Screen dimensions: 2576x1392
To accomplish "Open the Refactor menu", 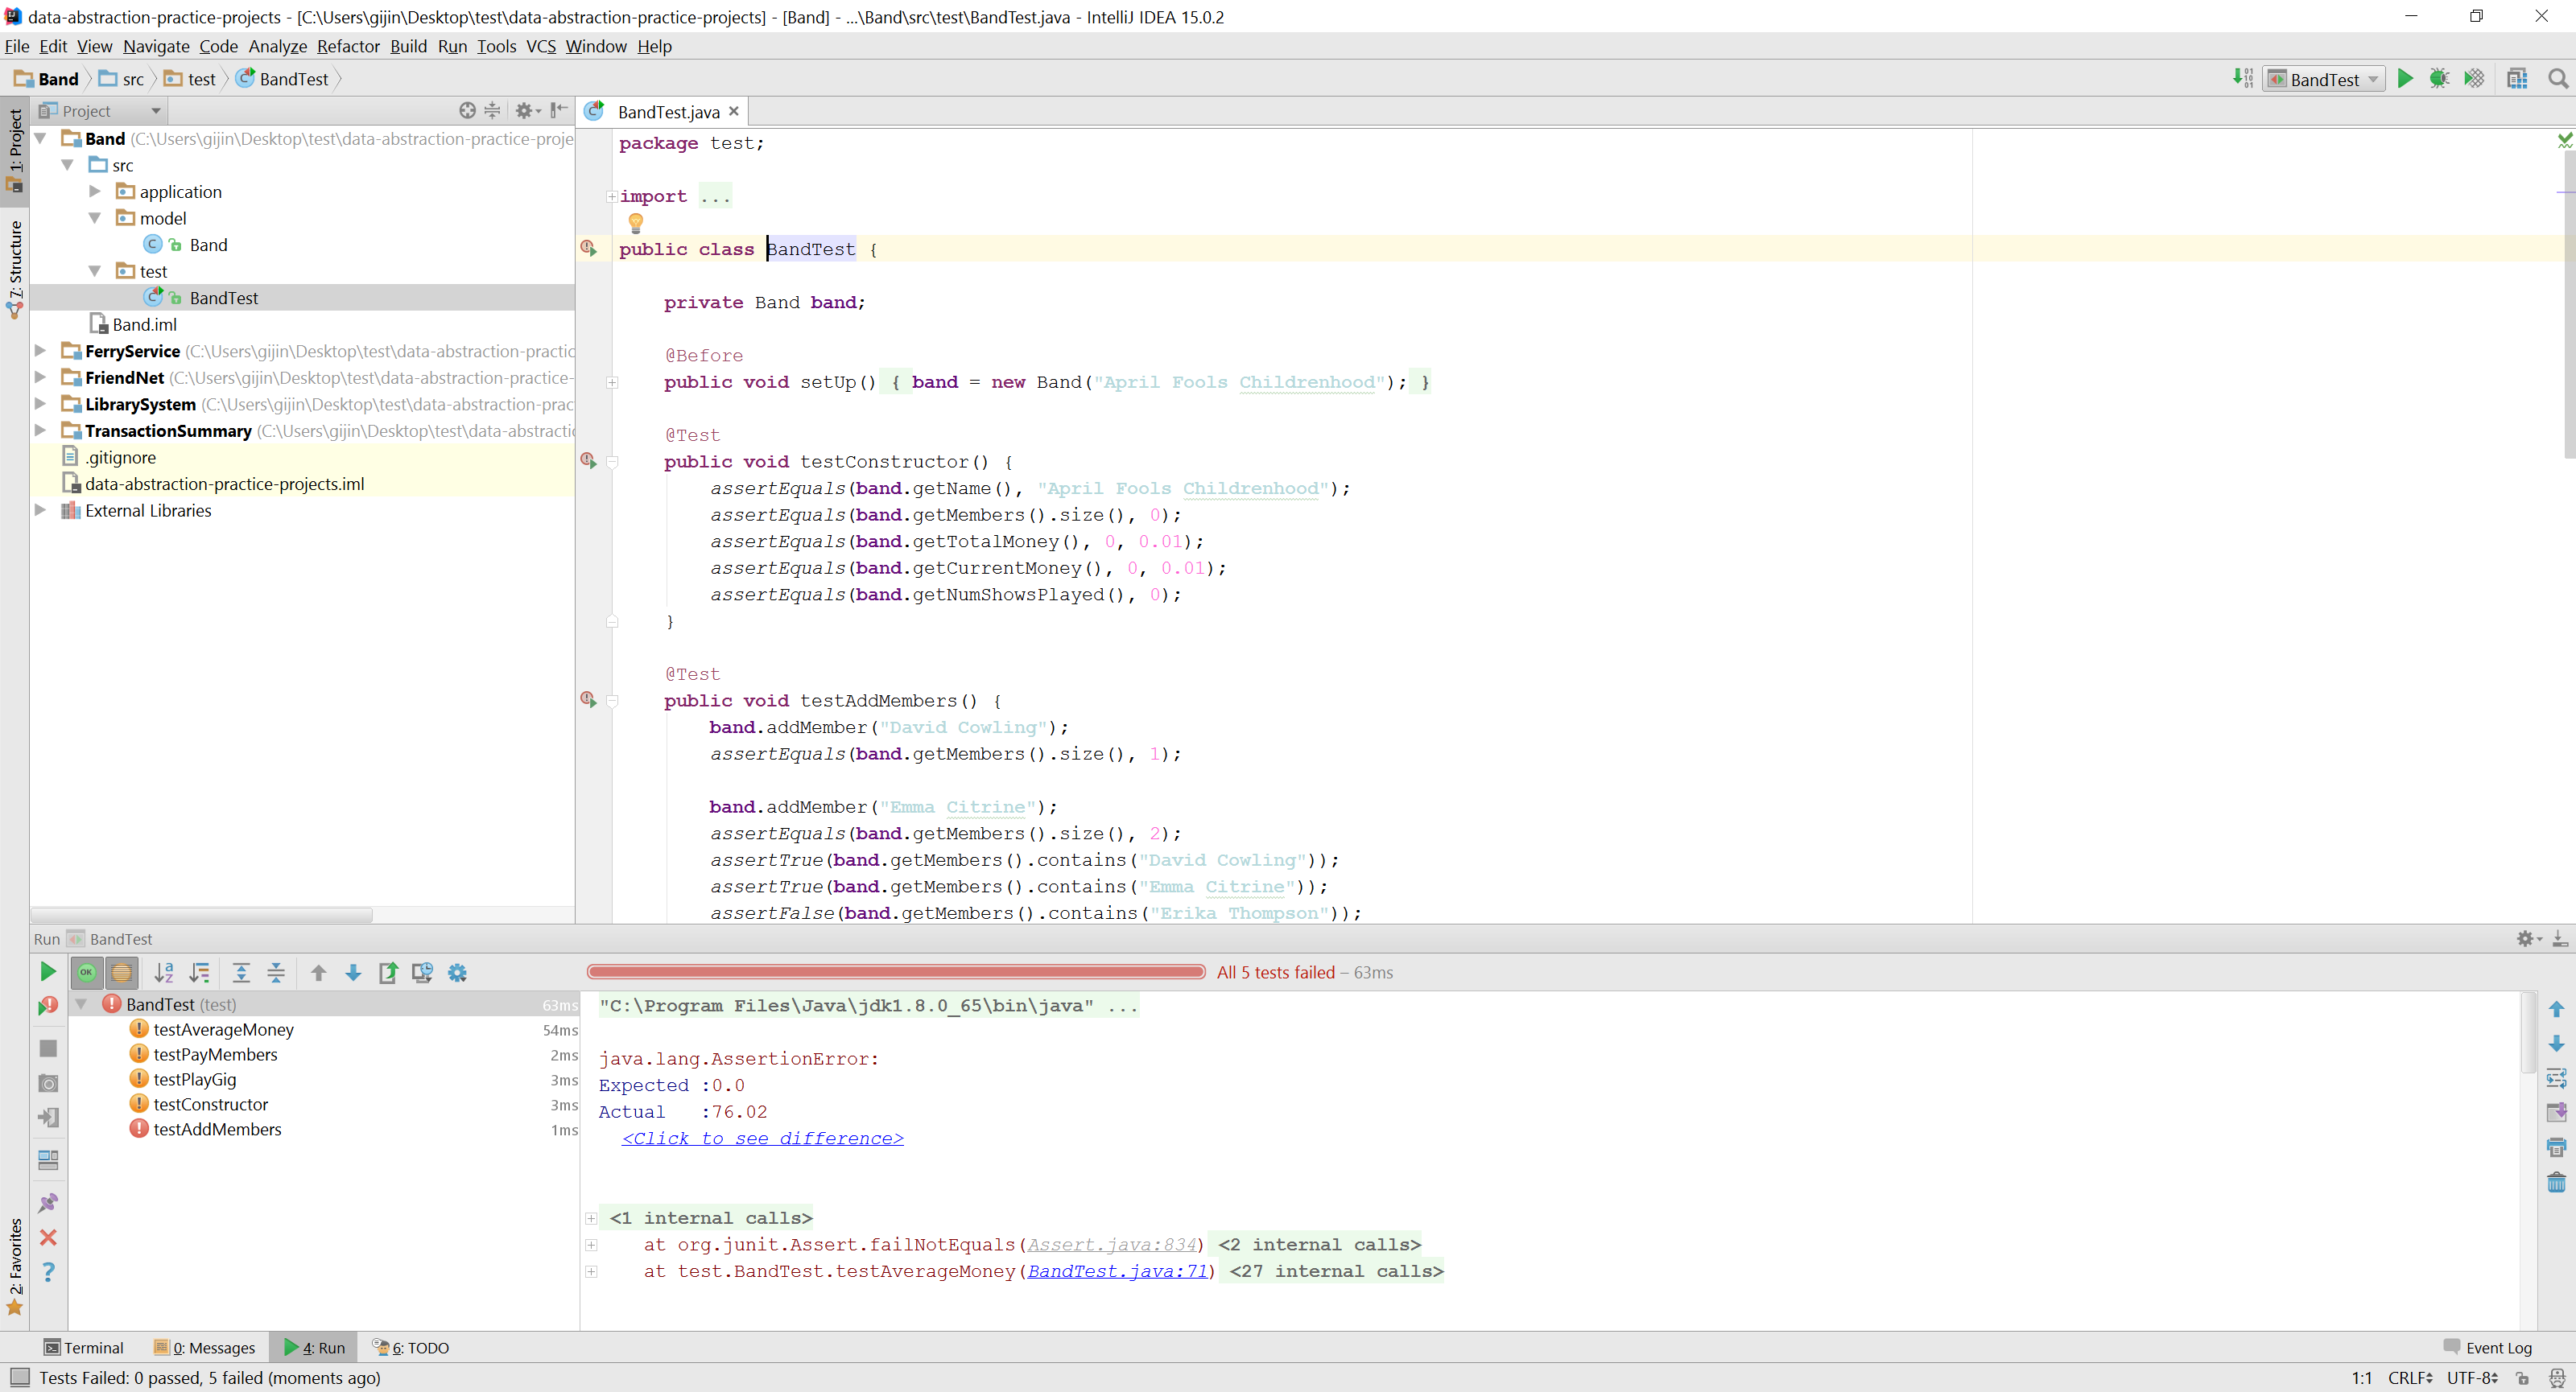I will point(348,46).
